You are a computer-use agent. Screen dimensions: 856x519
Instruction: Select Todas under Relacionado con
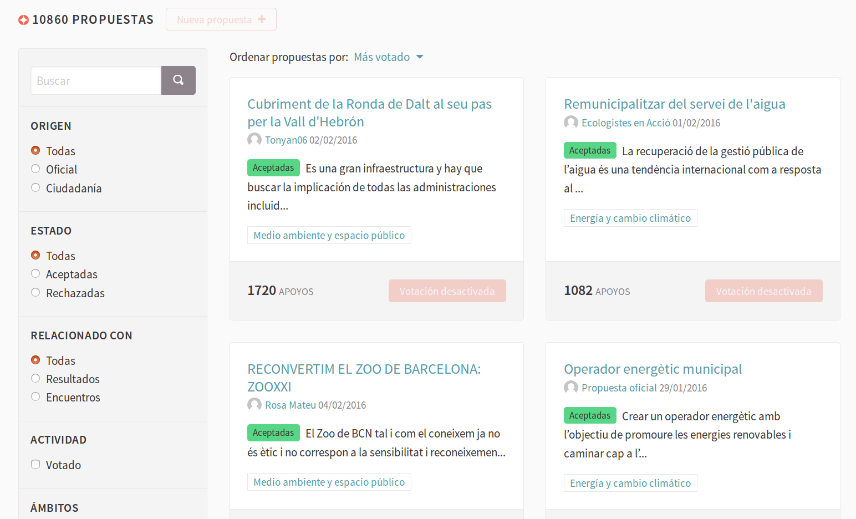point(35,360)
